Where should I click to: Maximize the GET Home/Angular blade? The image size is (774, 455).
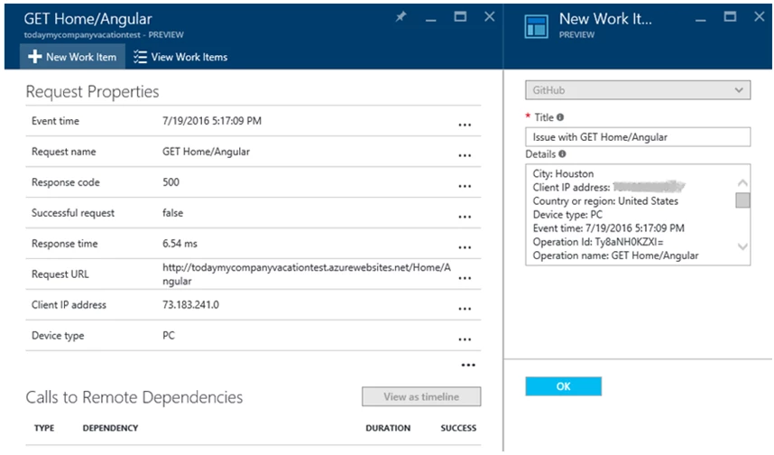(x=460, y=17)
